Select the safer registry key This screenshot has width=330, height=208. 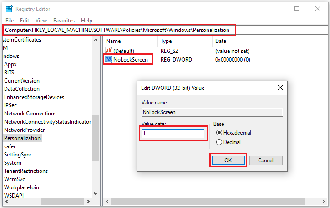pyautogui.click(x=10, y=146)
